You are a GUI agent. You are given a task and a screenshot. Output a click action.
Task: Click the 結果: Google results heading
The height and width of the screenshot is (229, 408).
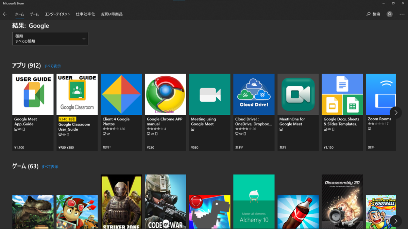point(31,26)
